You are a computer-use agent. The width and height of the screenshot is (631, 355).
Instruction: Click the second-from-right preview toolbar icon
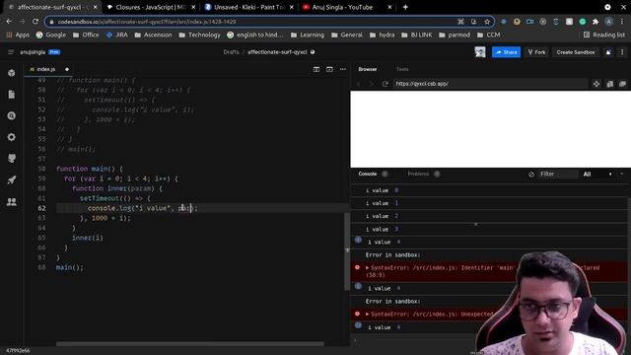(610, 84)
